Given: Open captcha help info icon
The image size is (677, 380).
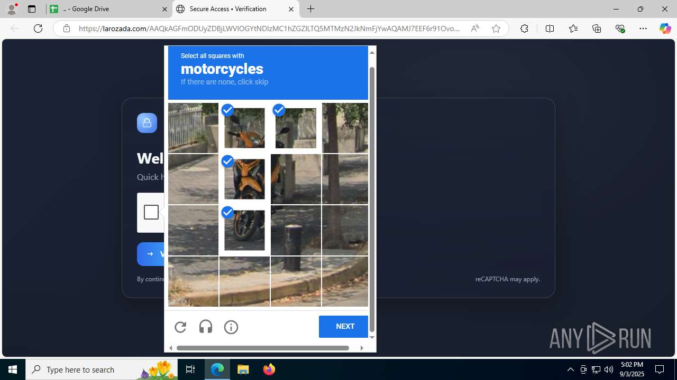Looking at the screenshot, I should [231, 327].
